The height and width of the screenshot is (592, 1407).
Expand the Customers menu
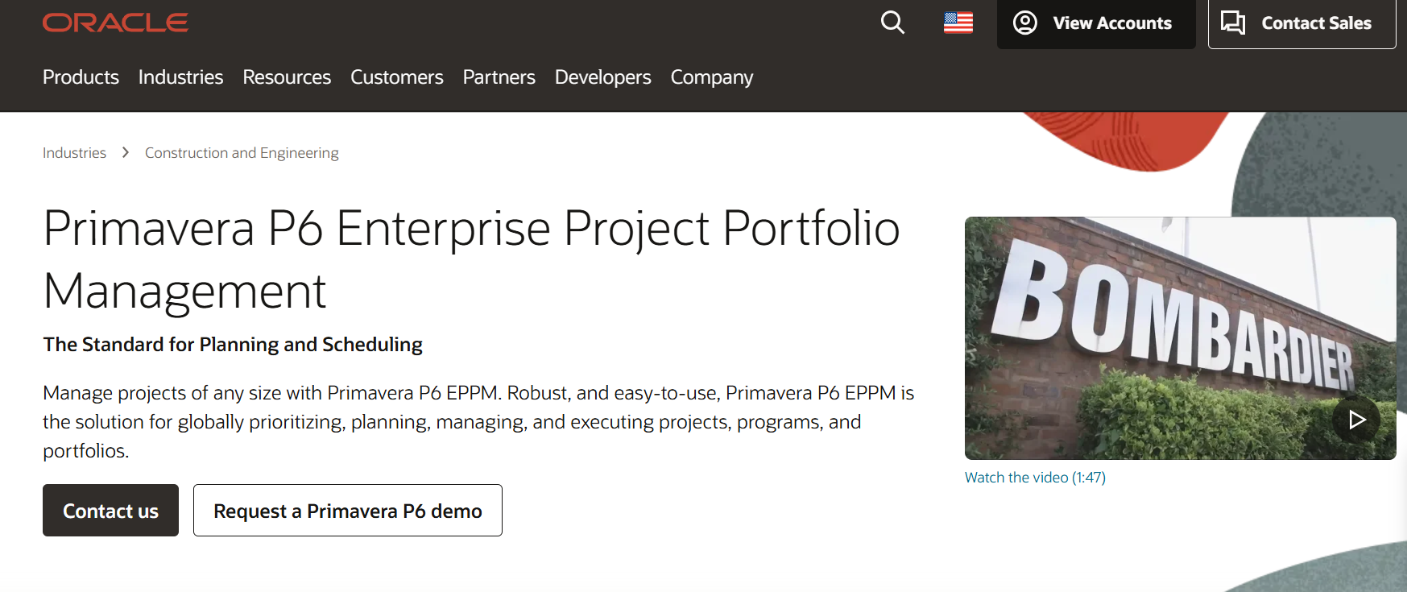click(396, 77)
